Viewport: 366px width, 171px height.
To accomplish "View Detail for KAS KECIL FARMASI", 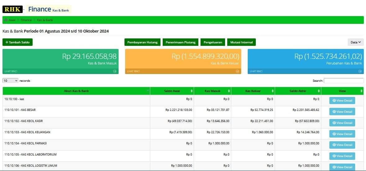I will pyautogui.click(x=342, y=145).
